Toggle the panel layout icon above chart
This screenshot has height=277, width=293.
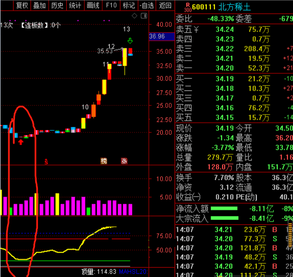(x=144, y=16)
